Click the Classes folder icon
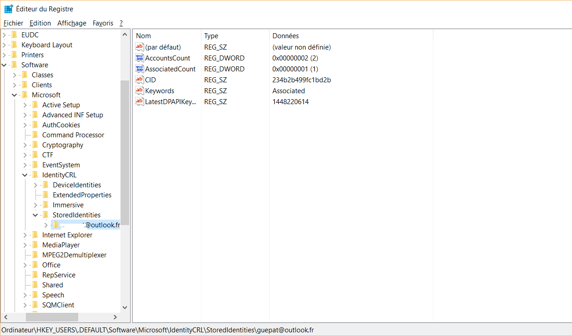This screenshot has width=572, height=336. click(x=25, y=75)
